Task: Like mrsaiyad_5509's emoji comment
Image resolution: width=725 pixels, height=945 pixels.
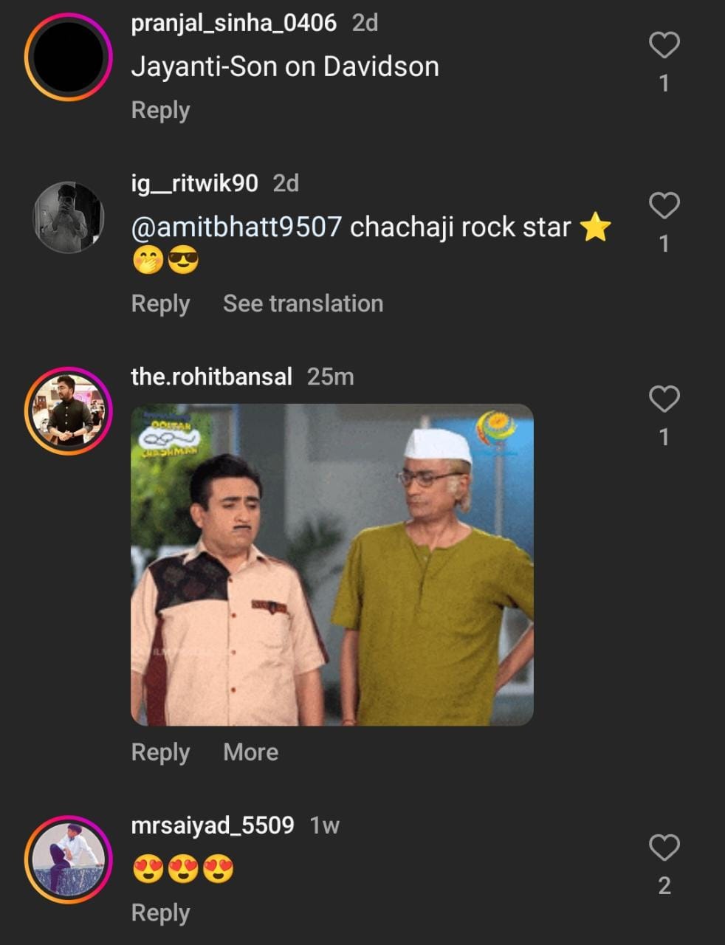Action: pos(664,848)
